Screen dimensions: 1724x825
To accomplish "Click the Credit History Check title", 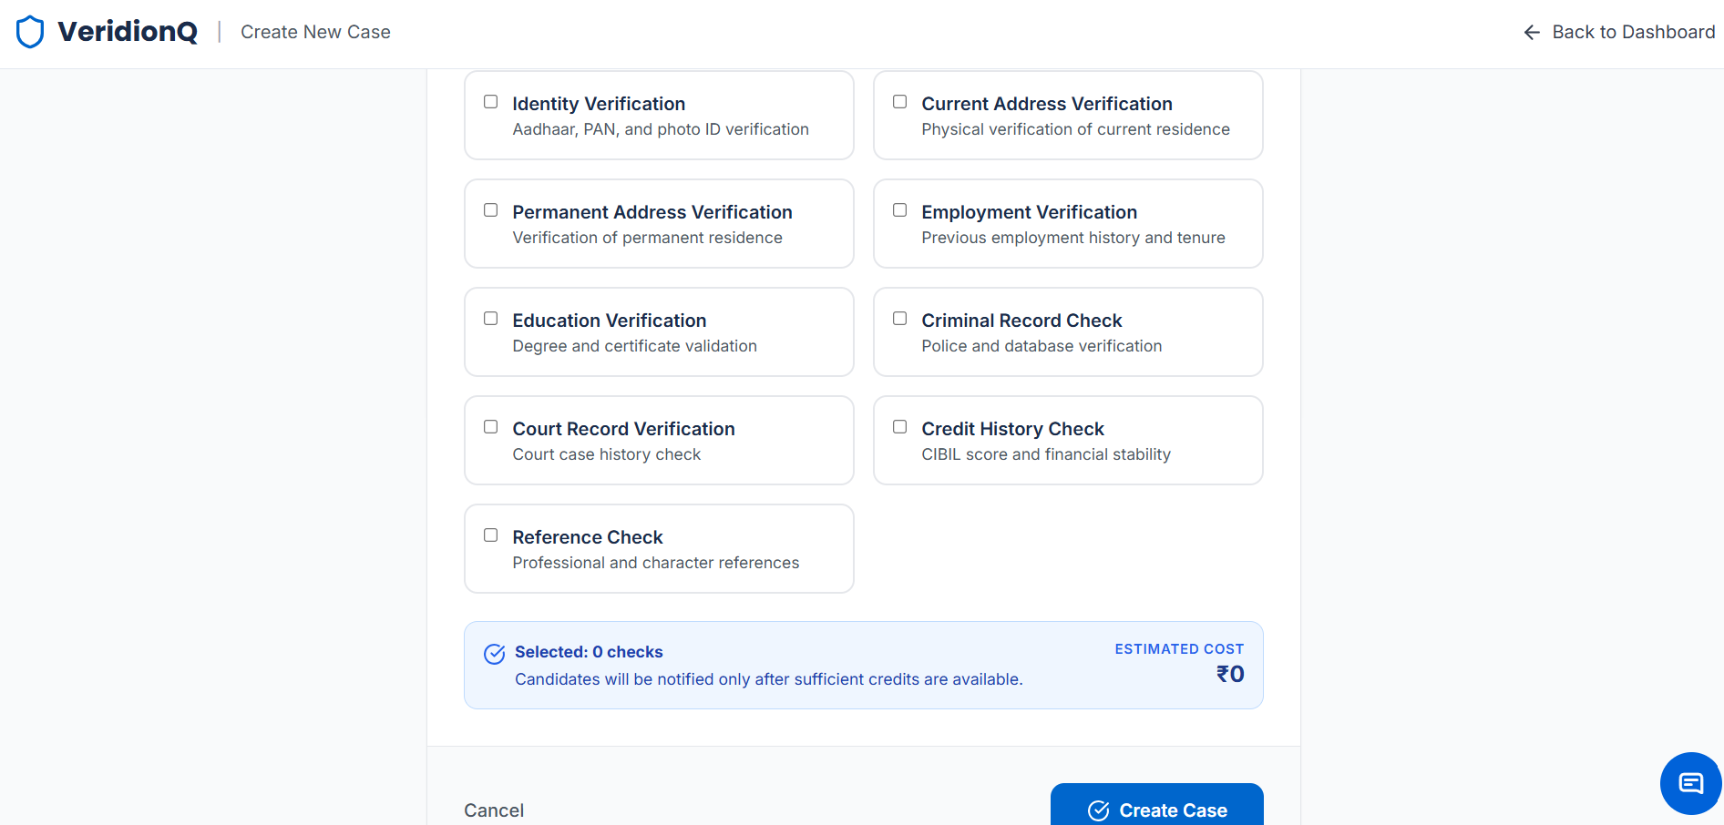I will pyautogui.click(x=1012, y=429).
